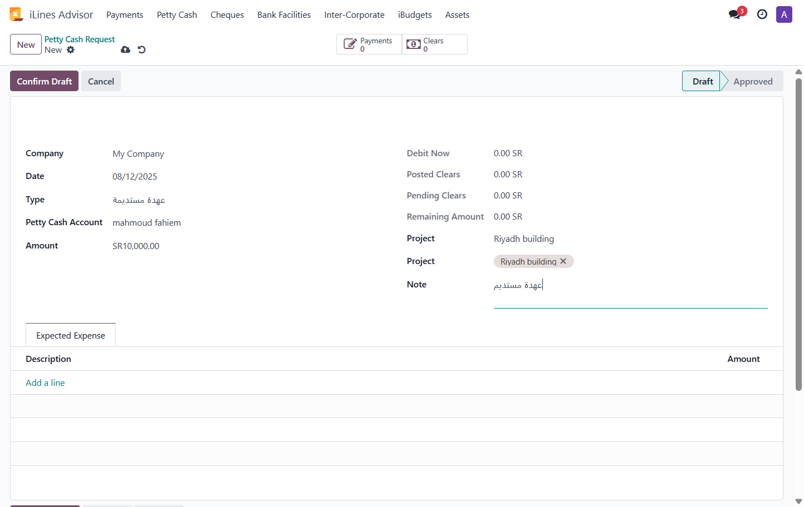
Task: Open the Payments menu
Action: (x=125, y=15)
